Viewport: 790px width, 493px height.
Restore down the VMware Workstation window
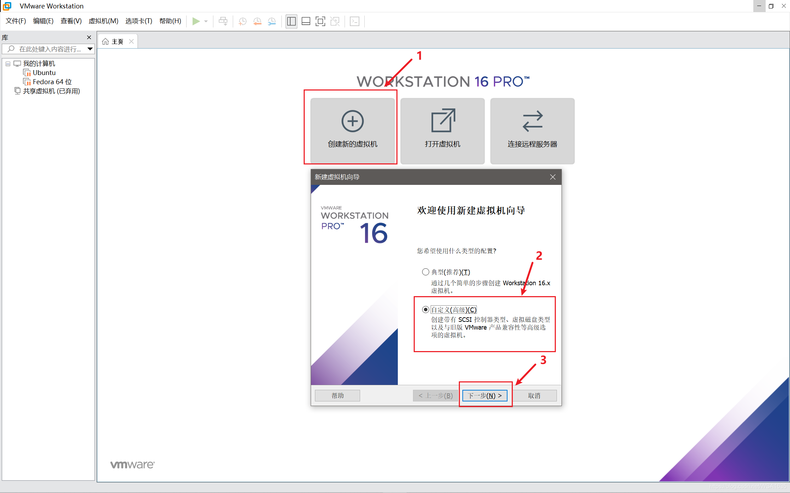tap(771, 6)
